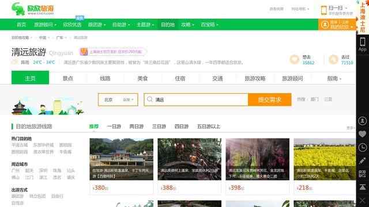Click the Disney promo gift icon
Screen dimensions: 369x207
[x=84, y=52]
